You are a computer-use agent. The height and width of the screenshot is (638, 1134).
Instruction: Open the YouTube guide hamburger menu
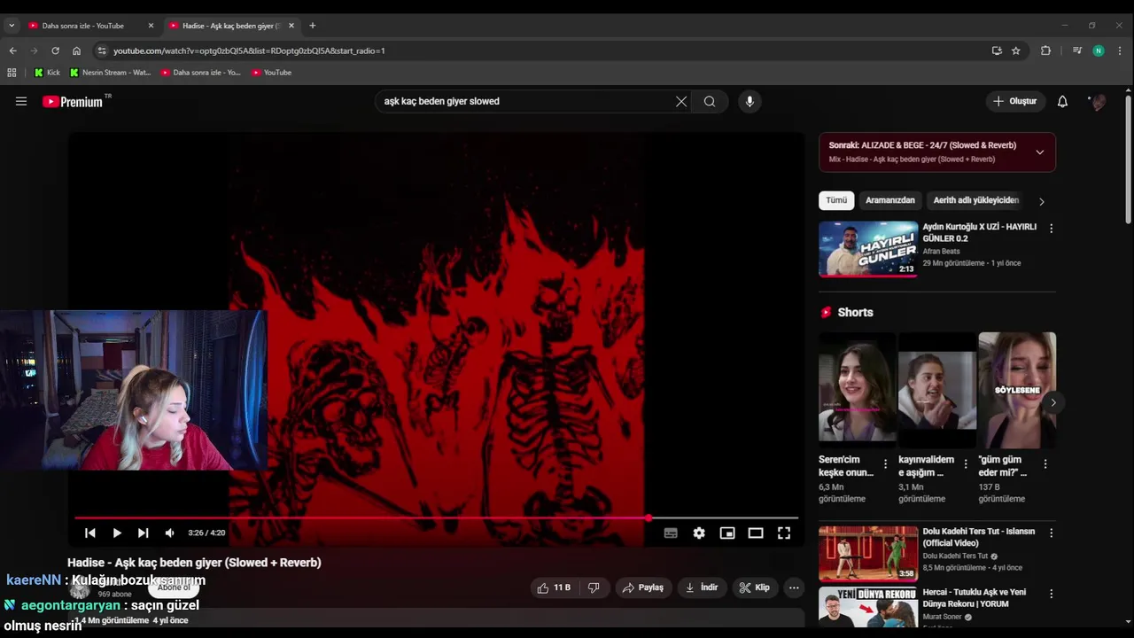(x=21, y=101)
